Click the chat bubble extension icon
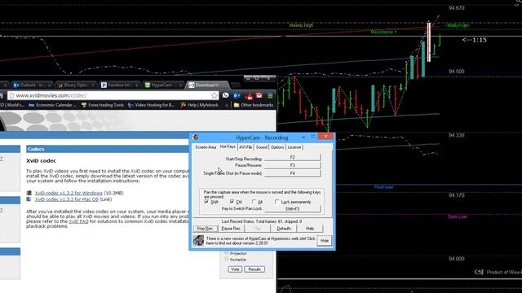522x293 pixels. point(226,95)
